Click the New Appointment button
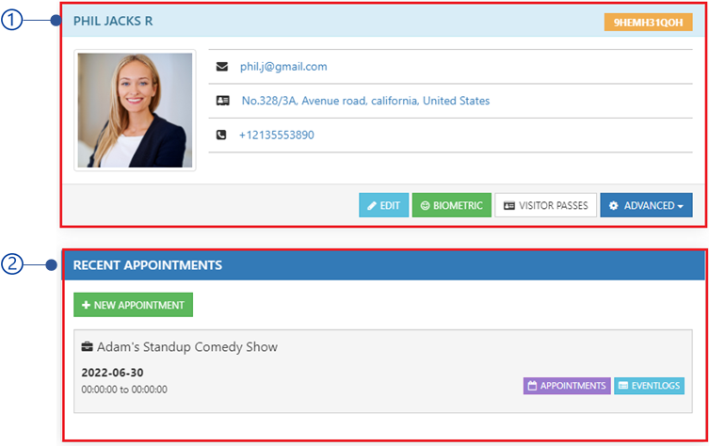 [x=134, y=305]
